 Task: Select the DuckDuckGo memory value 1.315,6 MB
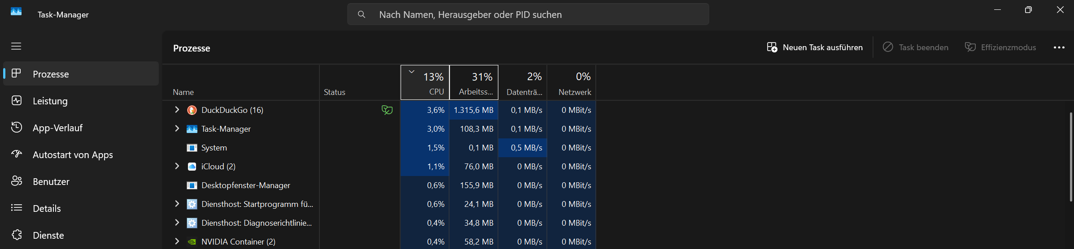[474, 110]
